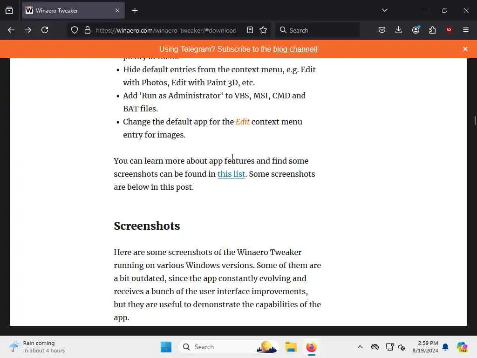Toggle reader view
This screenshot has width=477, height=358.
250,30
